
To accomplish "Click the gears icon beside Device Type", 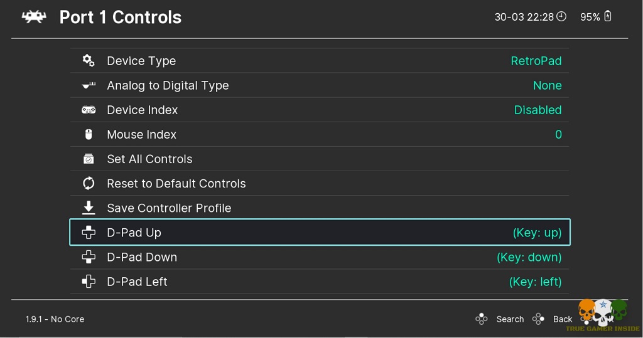I will 89,61.
